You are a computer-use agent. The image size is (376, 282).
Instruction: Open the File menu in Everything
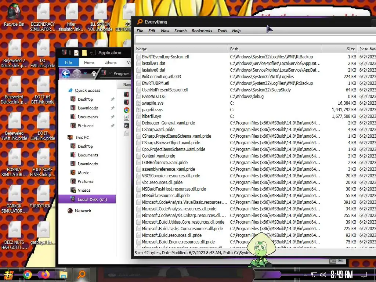tap(140, 31)
